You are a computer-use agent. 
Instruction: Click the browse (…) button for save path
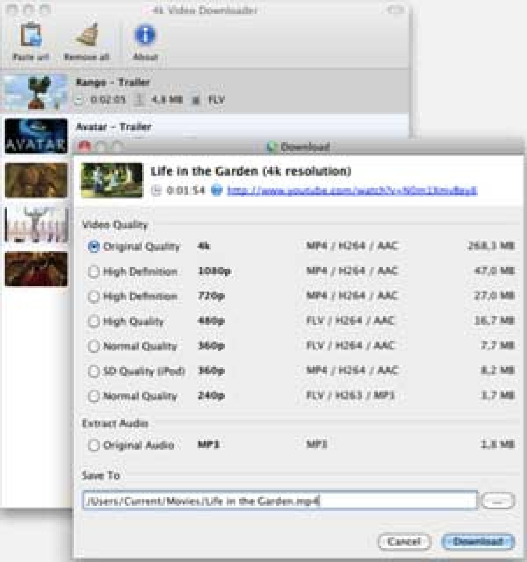(498, 501)
